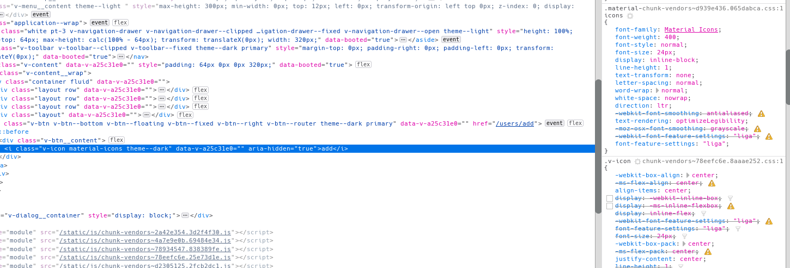Click the align-items center value
The width and height of the screenshot is (790, 268).
[x=677, y=191]
